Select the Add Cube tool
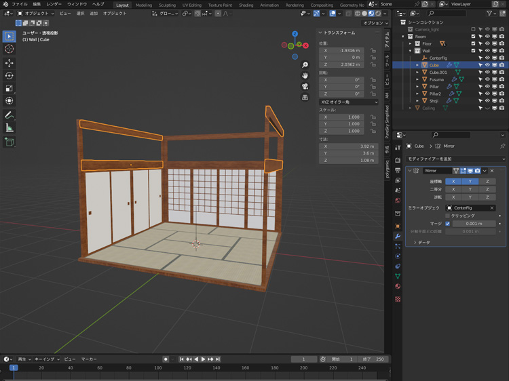Image resolution: width=509 pixels, height=381 pixels. [10, 142]
